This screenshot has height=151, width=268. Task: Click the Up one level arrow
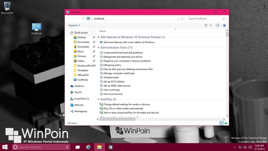coord(83,18)
